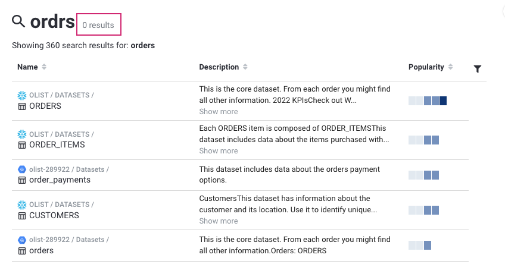Open the popularity filter funnel icon
505x264 pixels.
[478, 69]
